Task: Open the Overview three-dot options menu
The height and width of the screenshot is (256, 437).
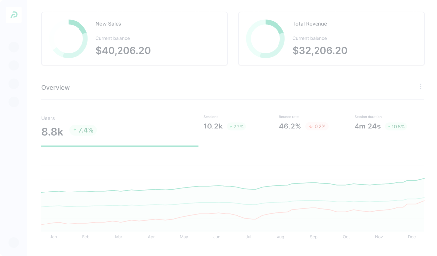Action: coord(421,87)
